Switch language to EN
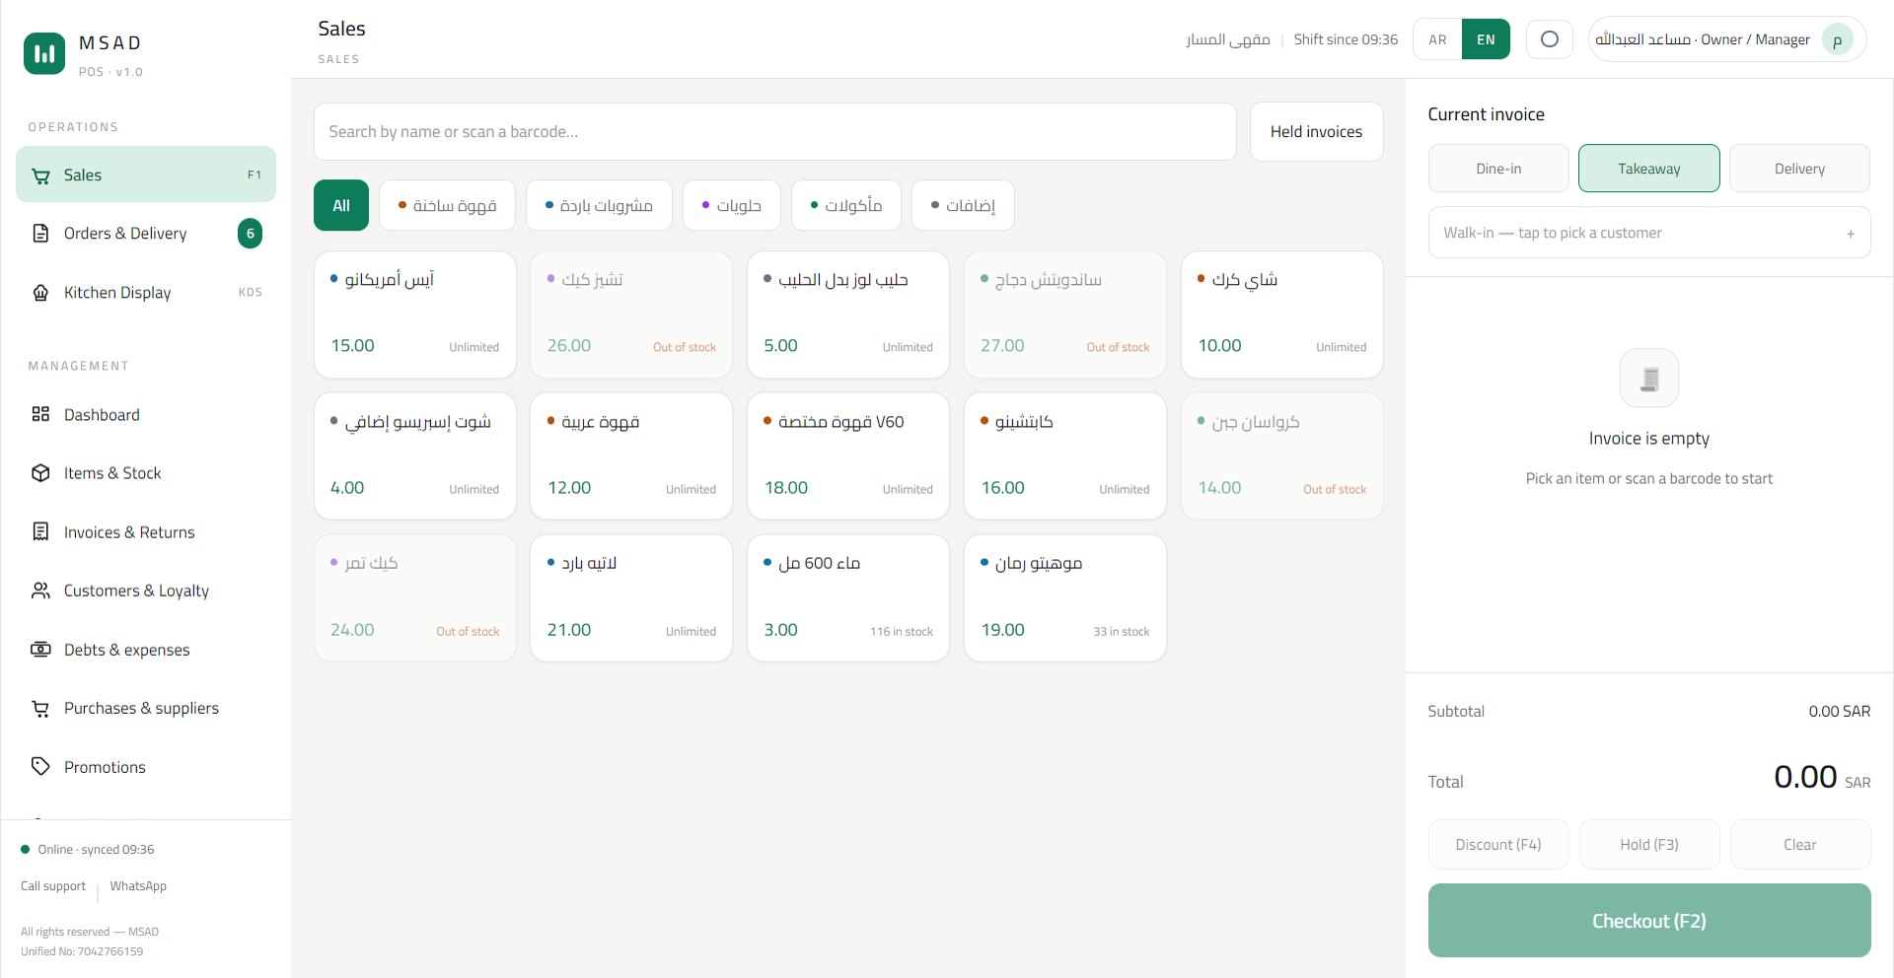Image resolution: width=1894 pixels, height=978 pixels. 1486,39
